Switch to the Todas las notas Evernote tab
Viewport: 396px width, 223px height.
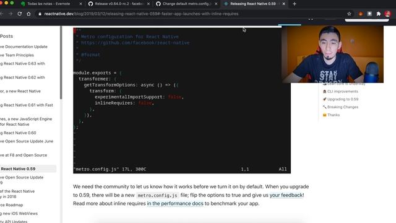pyautogui.click(x=49, y=4)
